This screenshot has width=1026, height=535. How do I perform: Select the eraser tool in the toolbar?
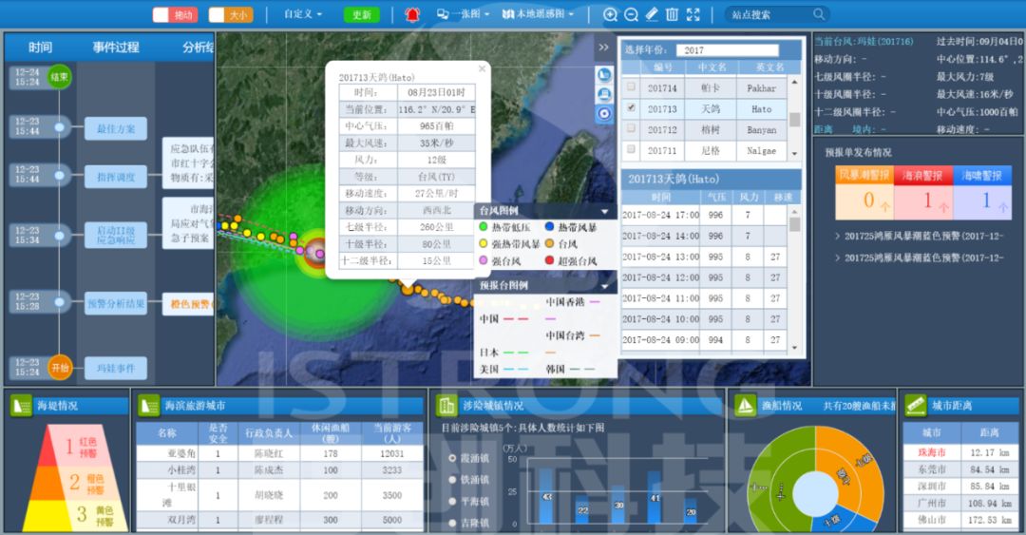[651, 14]
